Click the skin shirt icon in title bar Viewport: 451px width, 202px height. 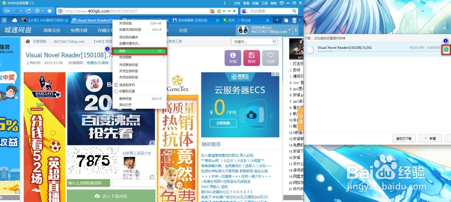281,3
